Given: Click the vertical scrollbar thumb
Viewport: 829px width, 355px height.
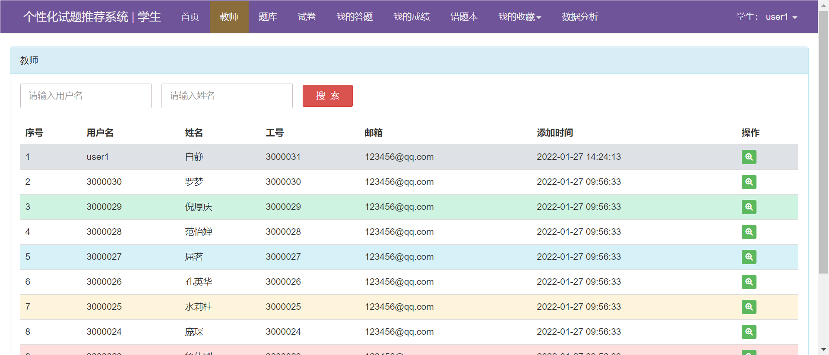Looking at the screenshot, I should pos(823,142).
